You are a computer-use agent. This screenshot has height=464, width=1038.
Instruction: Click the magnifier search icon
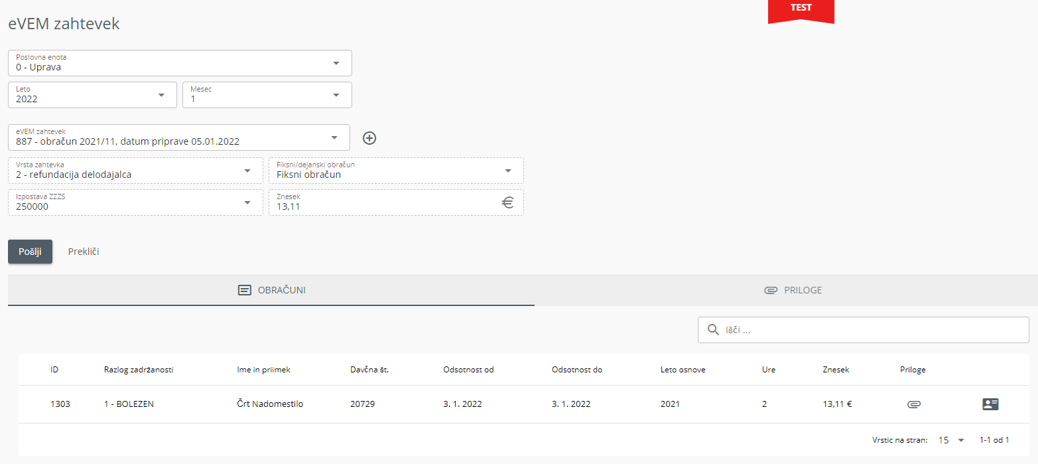[713, 330]
